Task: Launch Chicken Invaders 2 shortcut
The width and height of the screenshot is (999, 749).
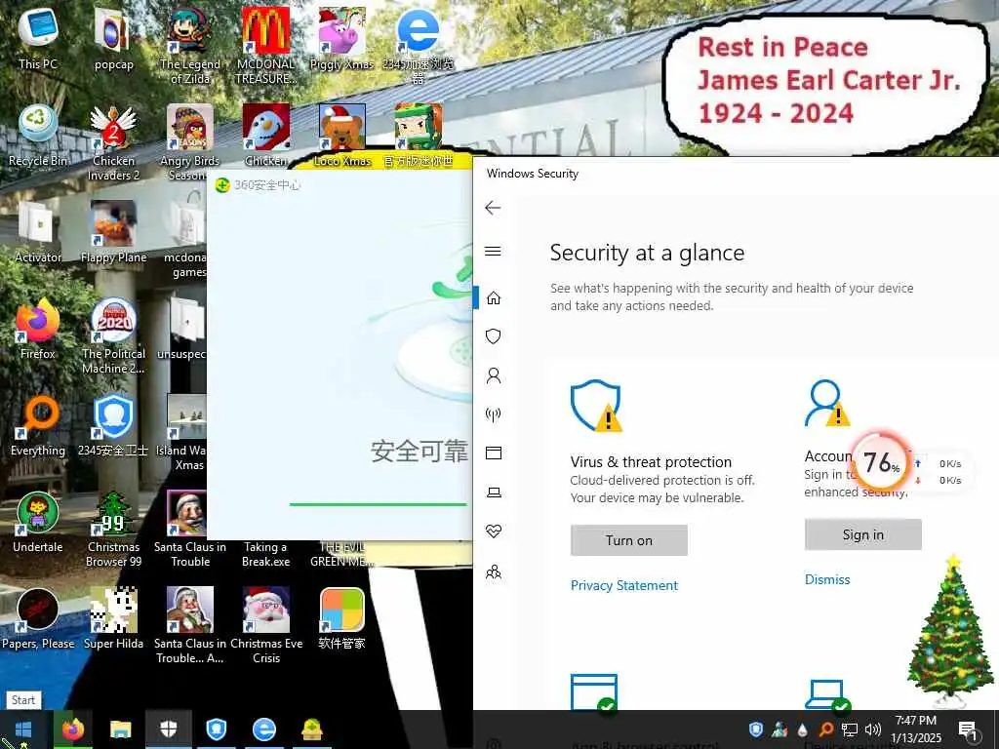Action: pyautogui.click(x=113, y=142)
